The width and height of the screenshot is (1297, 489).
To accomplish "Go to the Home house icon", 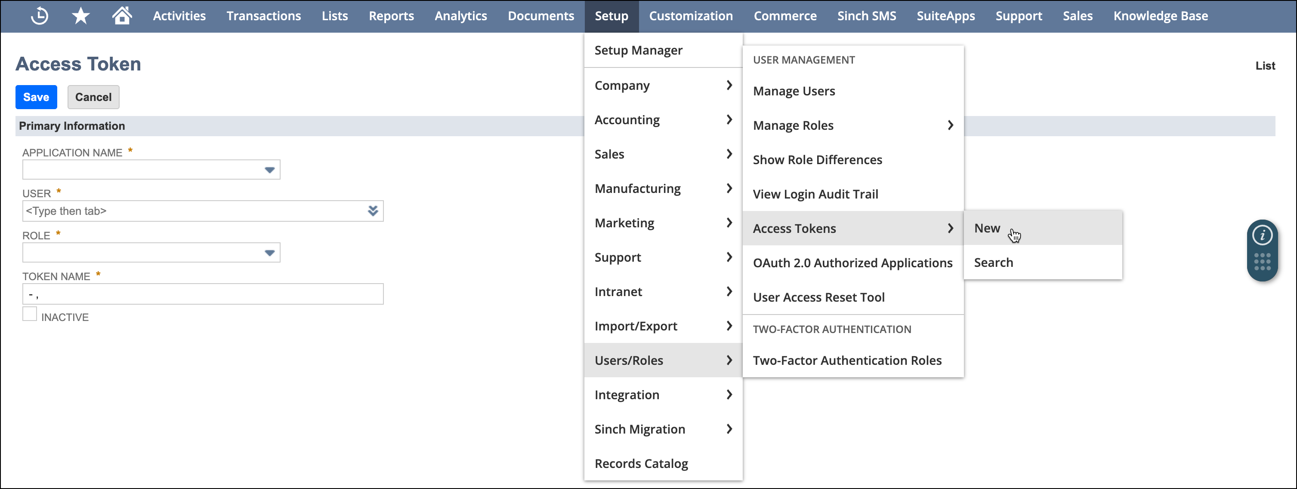I will [122, 15].
